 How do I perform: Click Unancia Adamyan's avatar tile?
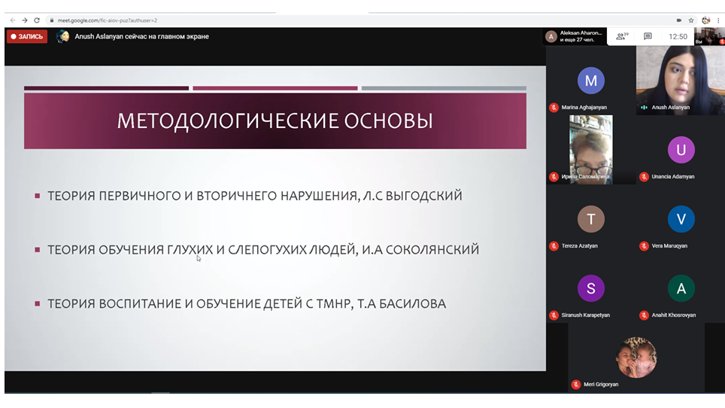(x=681, y=150)
